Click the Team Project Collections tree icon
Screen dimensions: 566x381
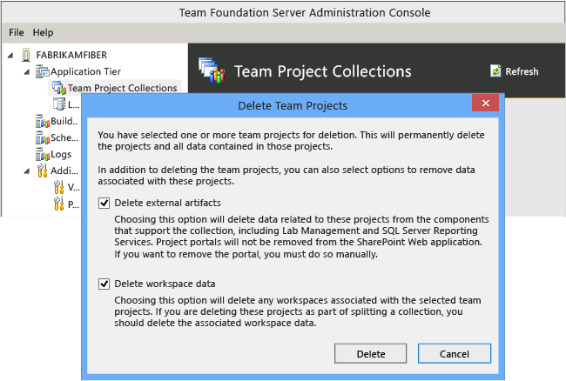pyautogui.click(x=59, y=88)
